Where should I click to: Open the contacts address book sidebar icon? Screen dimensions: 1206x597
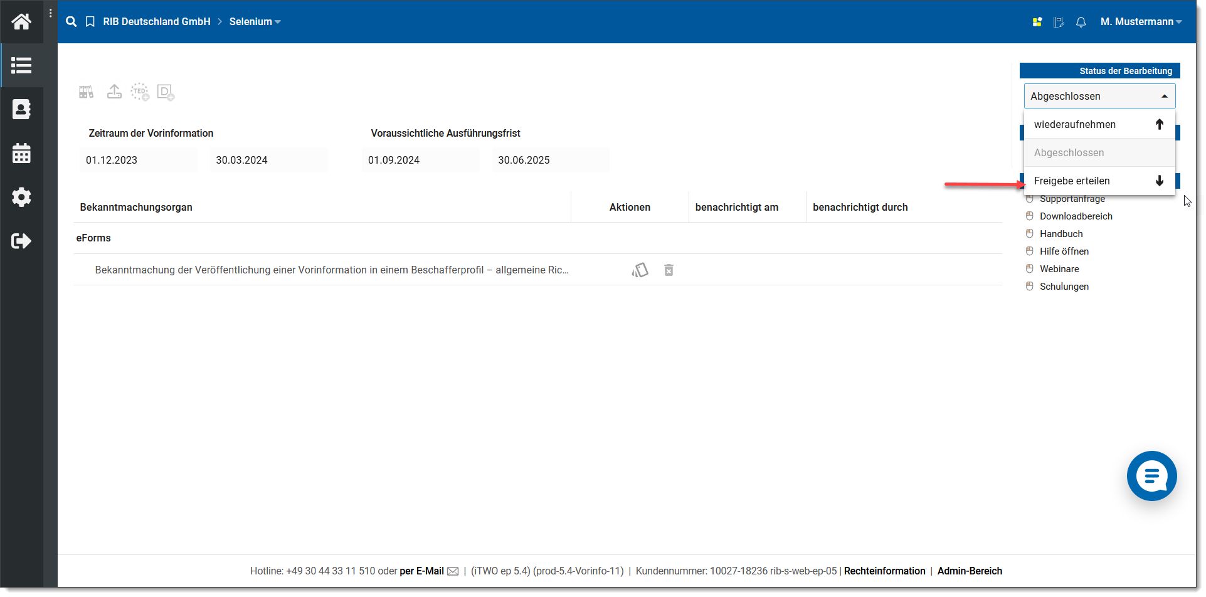tap(21, 109)
